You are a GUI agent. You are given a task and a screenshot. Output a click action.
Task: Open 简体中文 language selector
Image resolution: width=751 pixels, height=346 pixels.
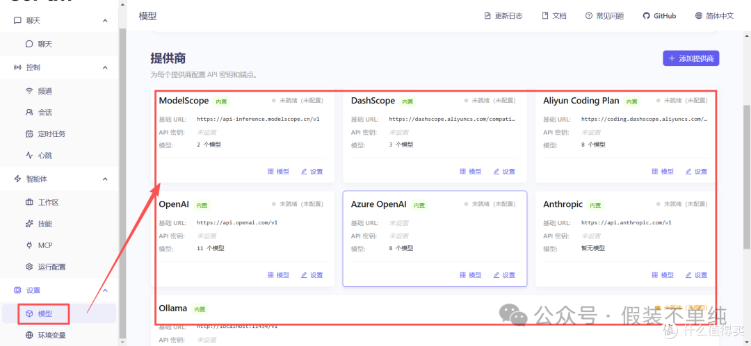pyautogui.click(x=715, y=16)
